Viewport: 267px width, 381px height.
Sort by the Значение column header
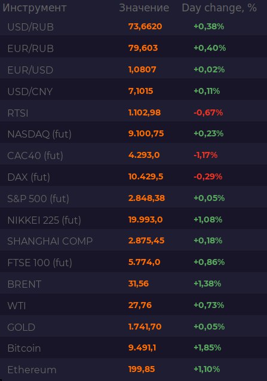pyautogui.click(x=144, y=8)
